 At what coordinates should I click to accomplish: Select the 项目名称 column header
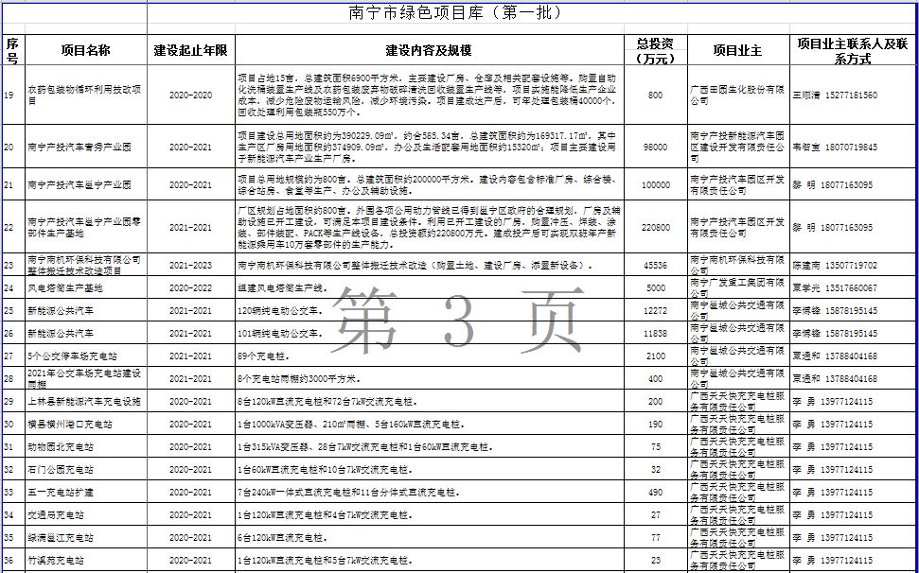(x=85, y=50)
